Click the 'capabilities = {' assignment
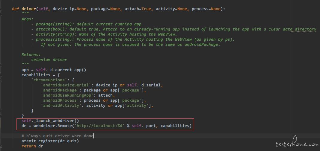 (x=41, y=75)
